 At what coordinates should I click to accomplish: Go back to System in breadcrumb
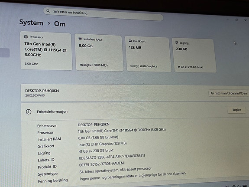coord(31,23)
